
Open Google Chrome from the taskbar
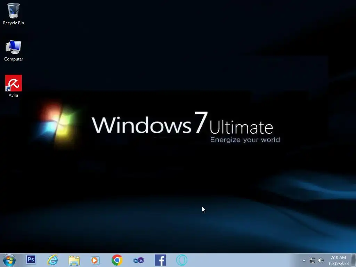pos(117,260)
